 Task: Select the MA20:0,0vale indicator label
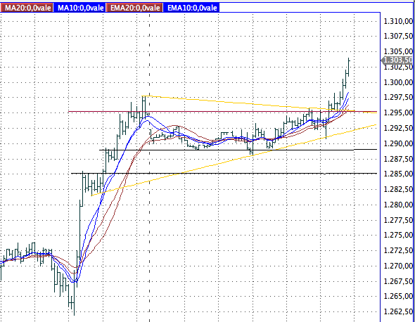[x=27, y=8]
